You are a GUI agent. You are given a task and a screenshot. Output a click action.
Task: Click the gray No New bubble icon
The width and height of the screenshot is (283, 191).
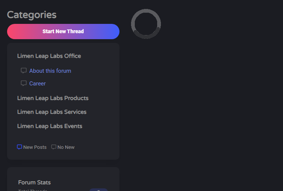(x=54, y=147)
